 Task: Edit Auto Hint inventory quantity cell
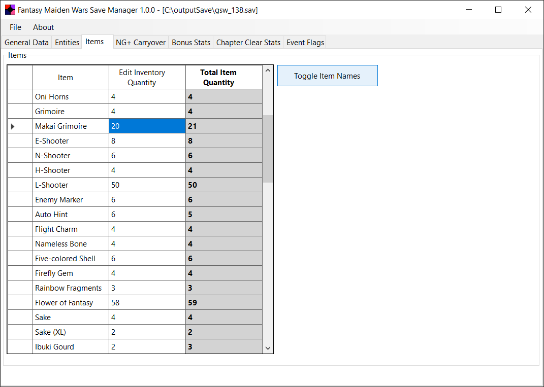tap(147, 215)
